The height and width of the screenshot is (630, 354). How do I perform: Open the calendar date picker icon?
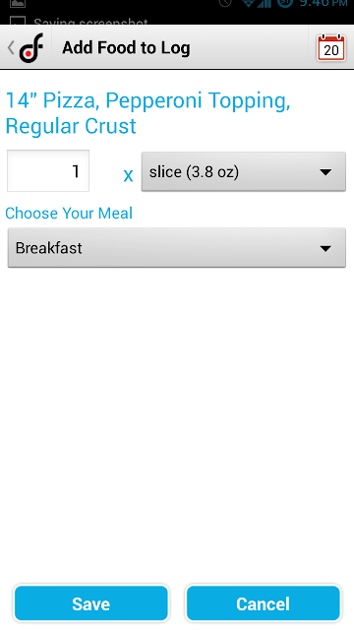click(331, 48)
